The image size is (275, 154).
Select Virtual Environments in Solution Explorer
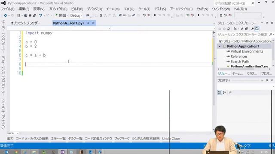pos(247,51)
